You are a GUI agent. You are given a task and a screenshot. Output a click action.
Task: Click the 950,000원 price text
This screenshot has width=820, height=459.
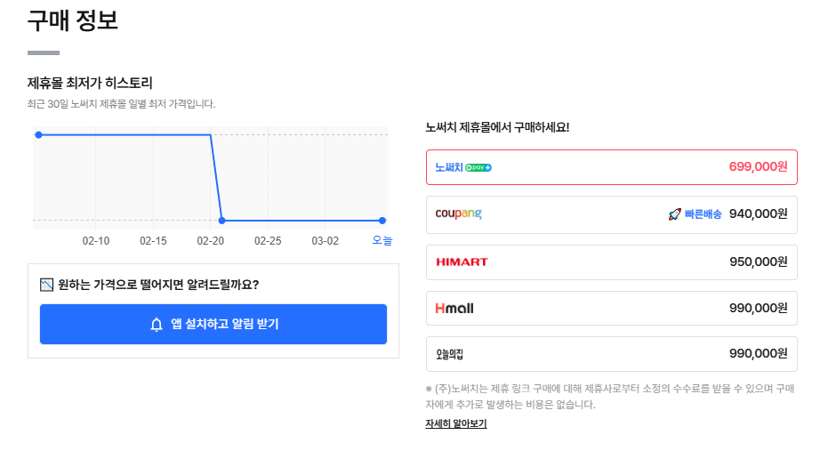[x=759, y=262]
